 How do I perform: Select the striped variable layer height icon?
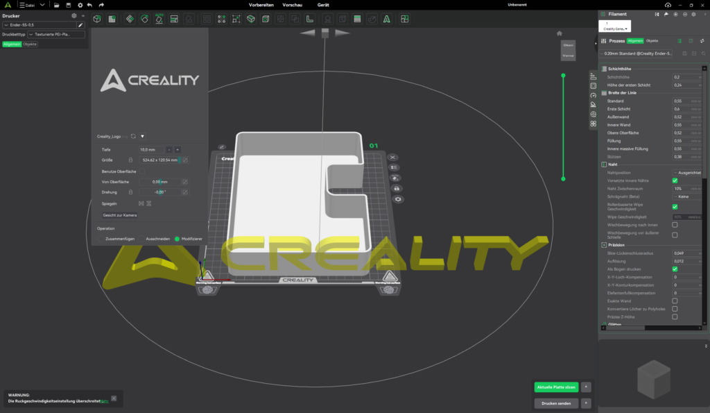[x=357, y=19]
